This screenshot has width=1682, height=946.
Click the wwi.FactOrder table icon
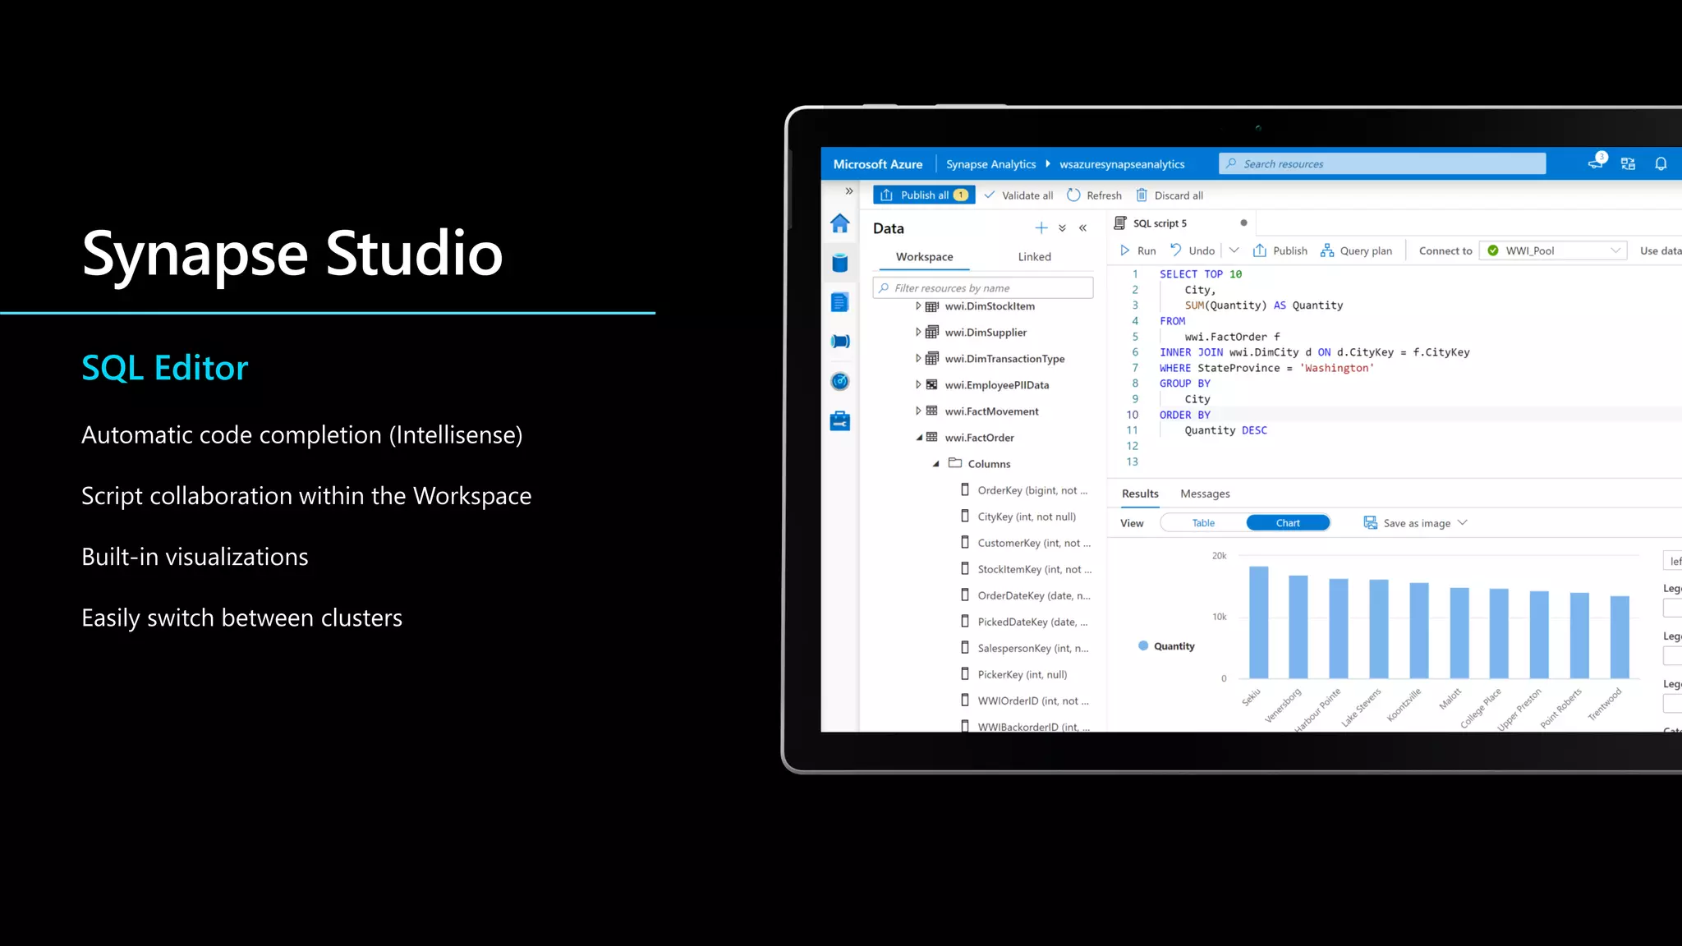932,438
